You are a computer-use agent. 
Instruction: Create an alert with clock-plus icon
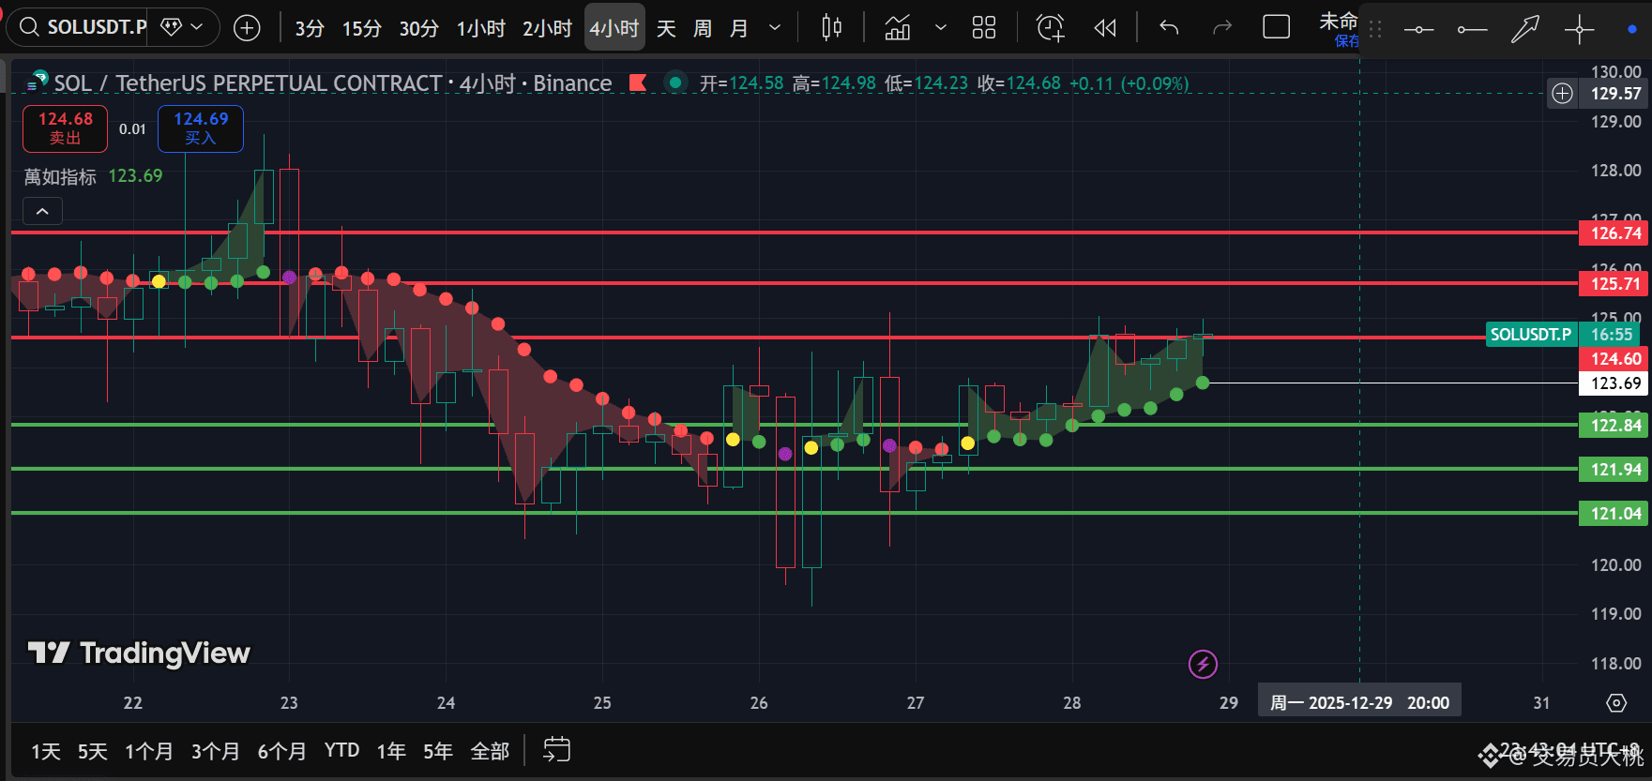pos(1050,28)
